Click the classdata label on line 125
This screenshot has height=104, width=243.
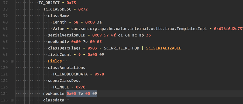point(54,100)
